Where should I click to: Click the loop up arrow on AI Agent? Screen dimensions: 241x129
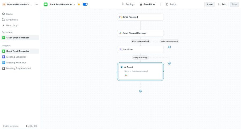click(x=117, y=72)
